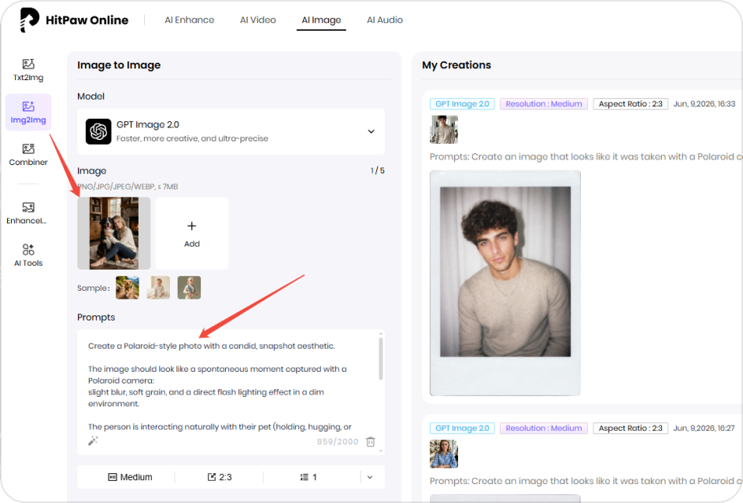Click the GPT Image 2.0 tag dated 16:27
The image size is (743, 503).
point(462,428)
